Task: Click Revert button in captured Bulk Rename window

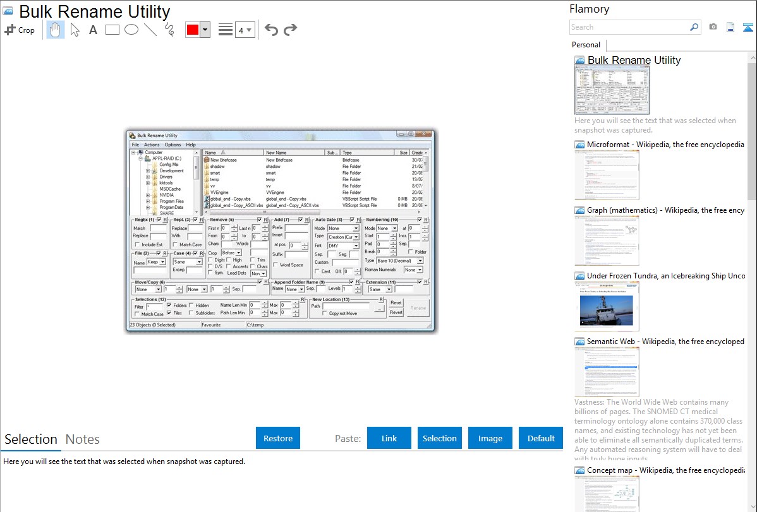Action: click(x=396, y=313)
